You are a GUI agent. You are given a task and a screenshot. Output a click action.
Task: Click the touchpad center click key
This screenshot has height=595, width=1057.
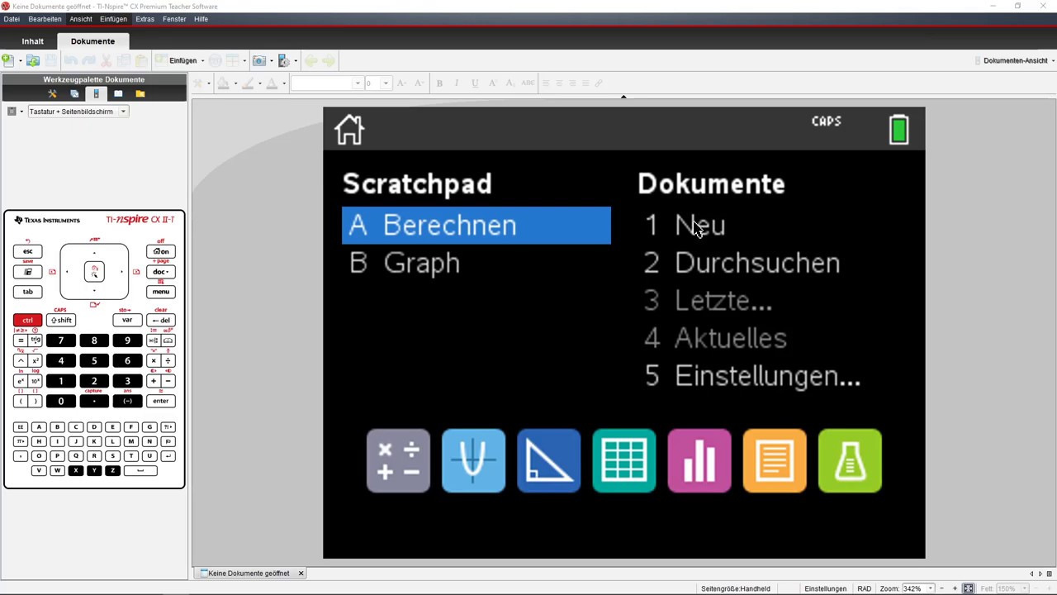[x=94, y=272]
